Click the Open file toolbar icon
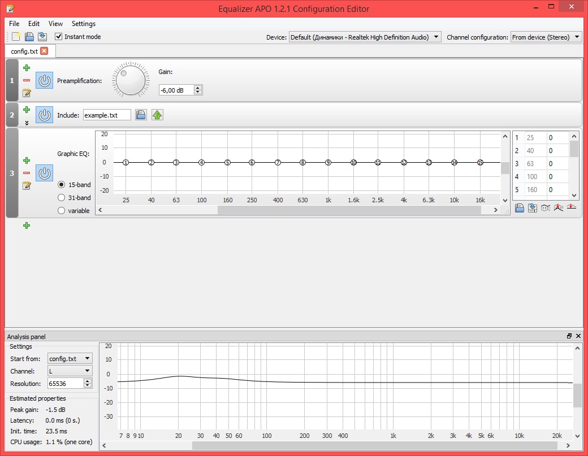Image resolution: width=588 pixels, height=456 pixels. point(29,36)
